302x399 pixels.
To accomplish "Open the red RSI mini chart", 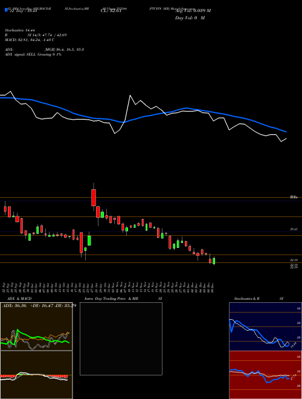I will click(265, 375).
